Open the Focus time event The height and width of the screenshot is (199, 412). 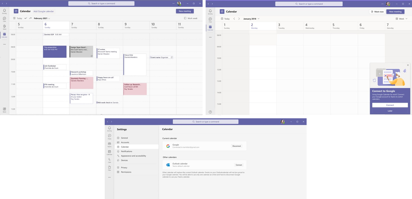click(x=135, y=65)
